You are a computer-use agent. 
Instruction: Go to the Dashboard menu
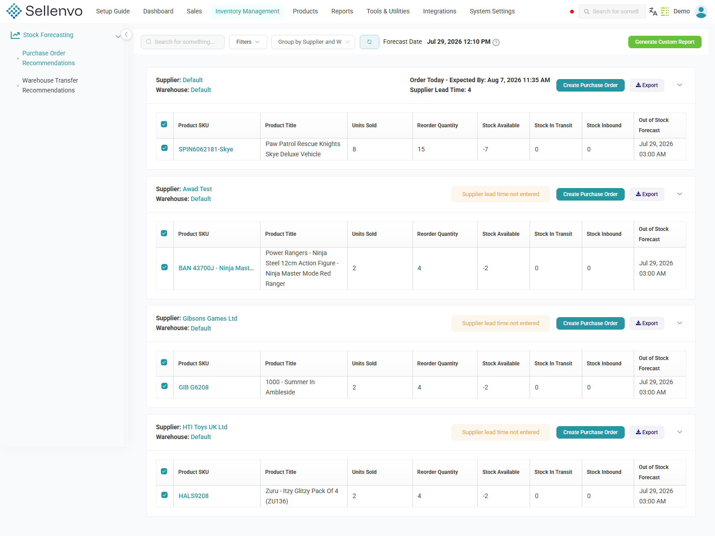pyautogui.click(x=158, y=12)
